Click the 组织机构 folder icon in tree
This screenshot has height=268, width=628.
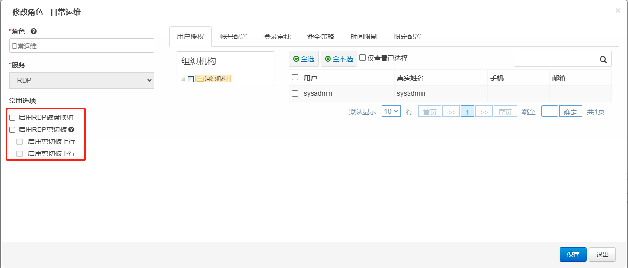pyautogui.click(x=199, y=79)
